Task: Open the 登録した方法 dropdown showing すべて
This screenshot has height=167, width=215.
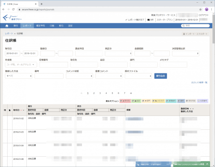Action: [19, 76]
